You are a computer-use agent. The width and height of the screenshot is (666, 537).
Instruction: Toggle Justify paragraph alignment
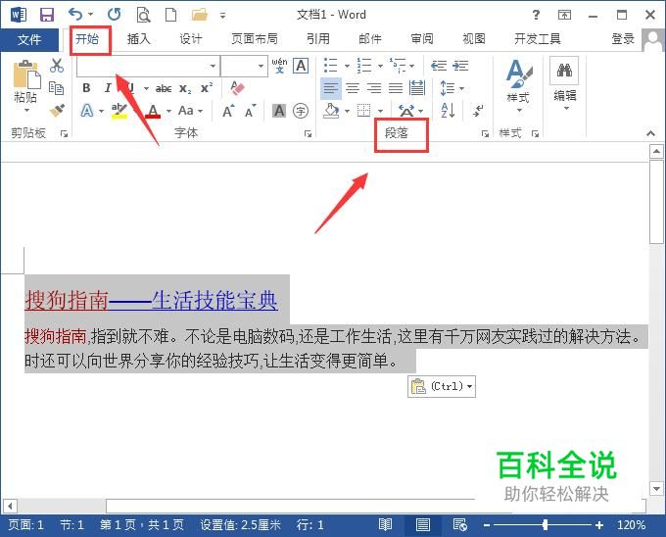click(396, 88)
